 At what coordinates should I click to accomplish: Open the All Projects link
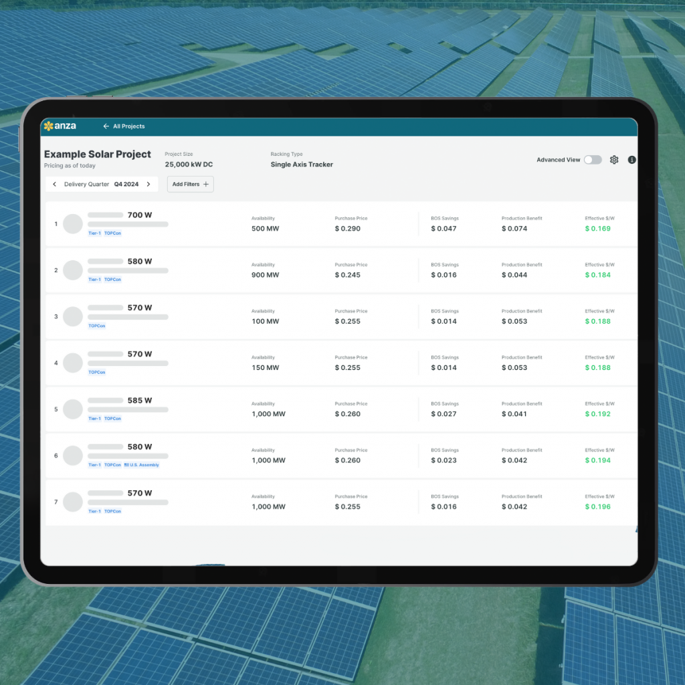(x=128, y=126)
